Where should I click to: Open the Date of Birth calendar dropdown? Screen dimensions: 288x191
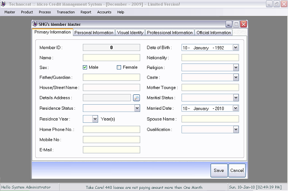235,47
